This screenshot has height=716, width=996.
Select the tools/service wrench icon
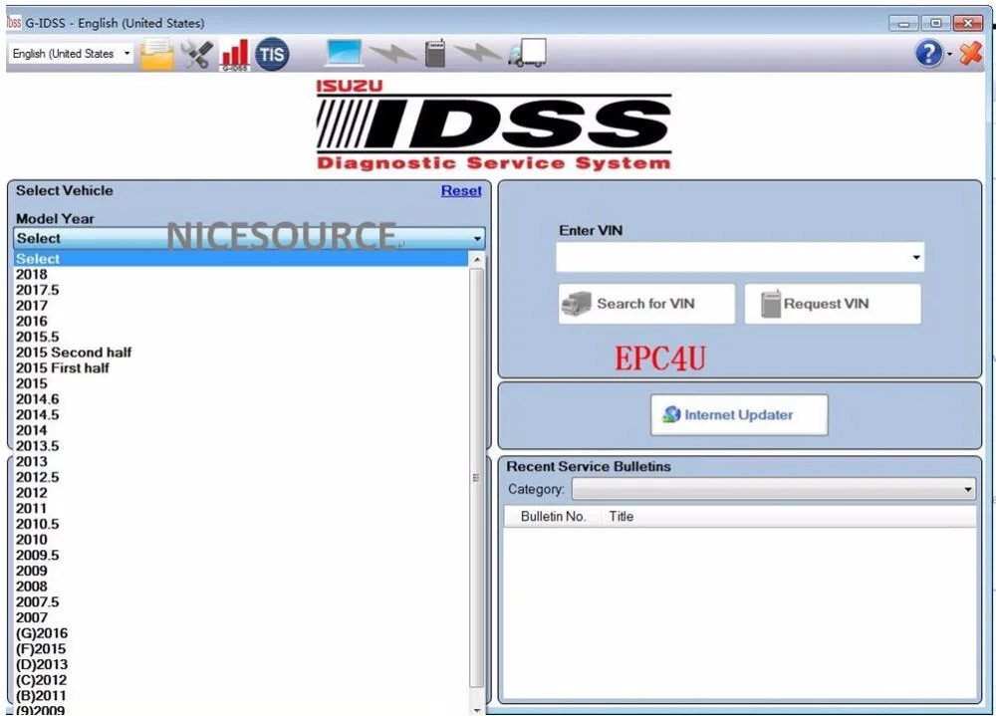coord(195,54)
